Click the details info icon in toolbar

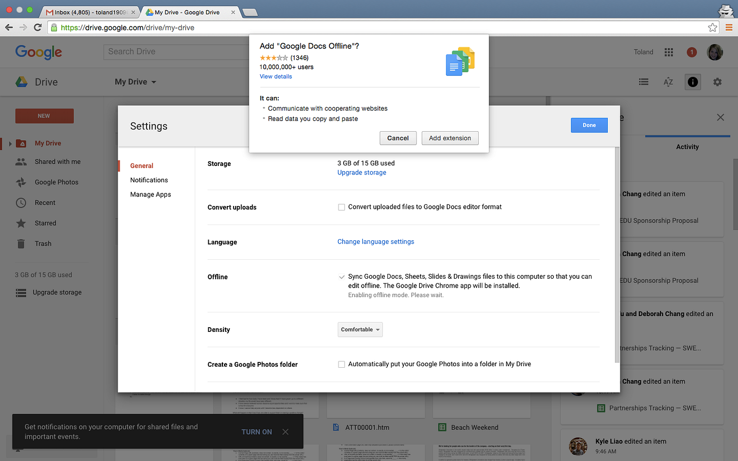(x=692, y=82)
